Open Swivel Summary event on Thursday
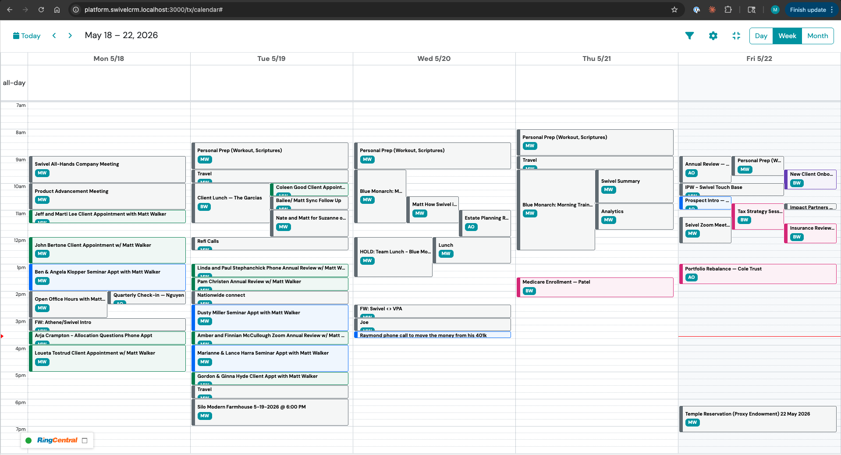Image resolution: width=841 pixels, height=455 pixels. [x=635, y=186]
